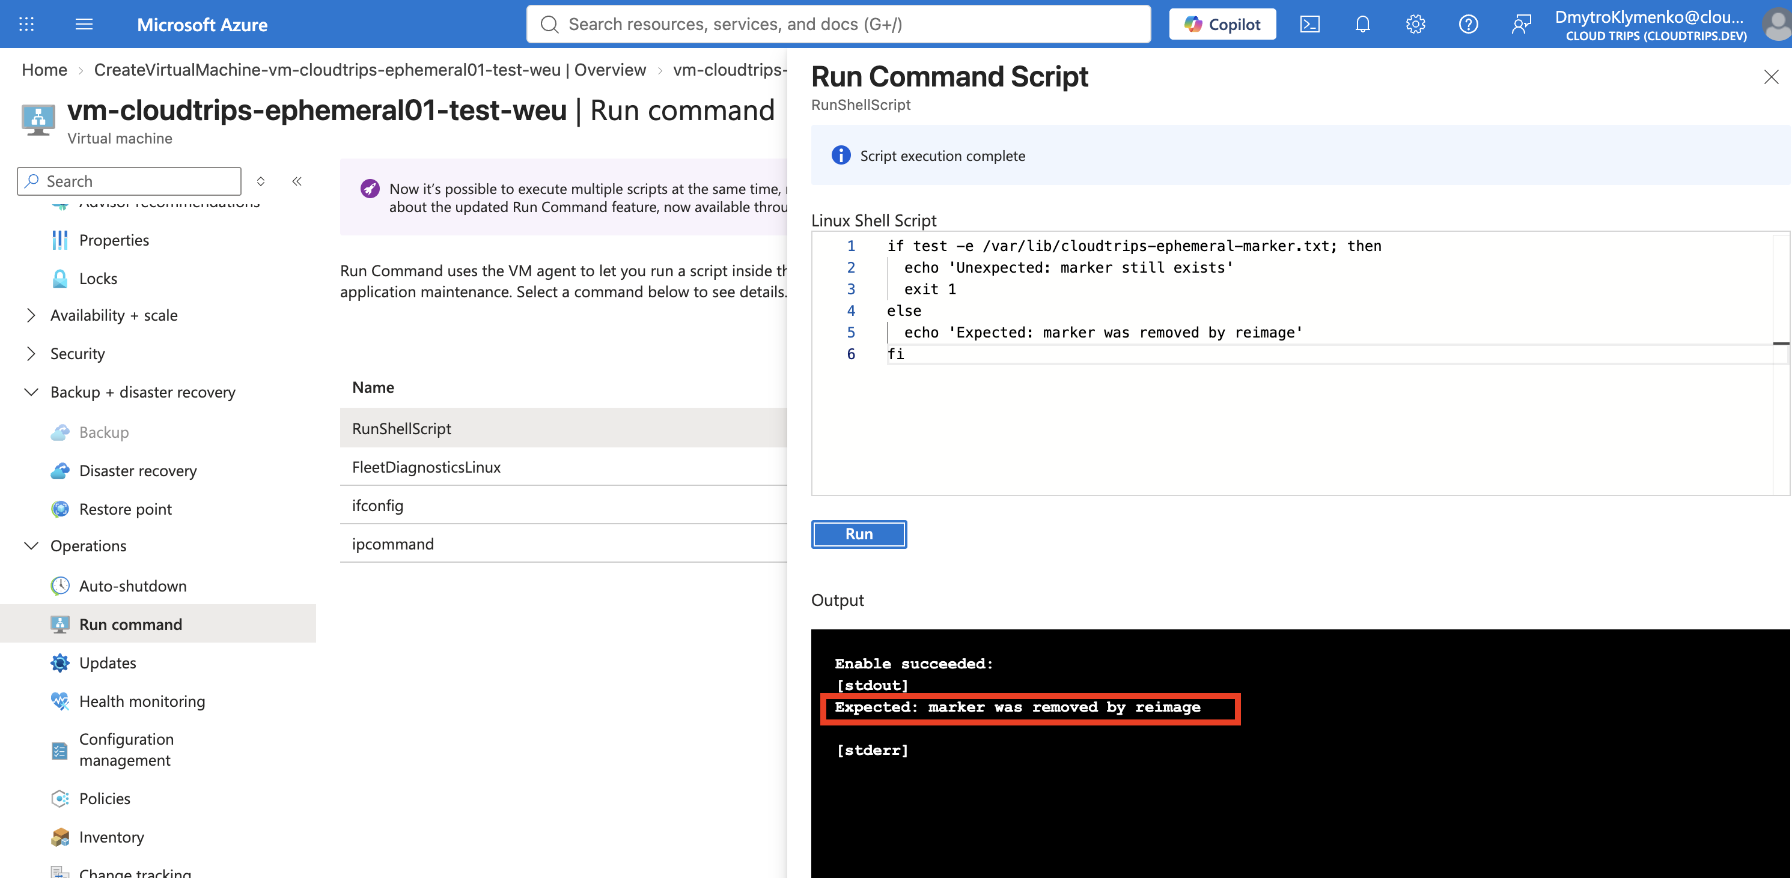The height and width of the screenshot is (878, 1792).
Task: Select FleetDiagnosticsLinux command row
Action: click(x=564, y=467)
